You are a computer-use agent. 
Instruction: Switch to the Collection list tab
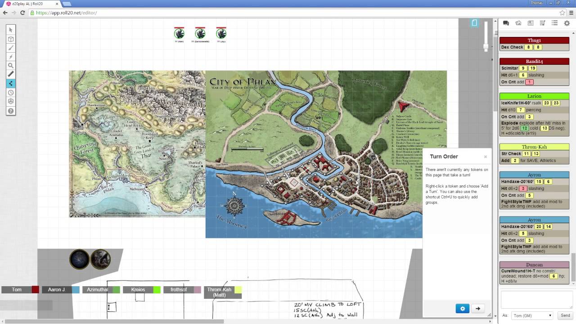point(555,23)
